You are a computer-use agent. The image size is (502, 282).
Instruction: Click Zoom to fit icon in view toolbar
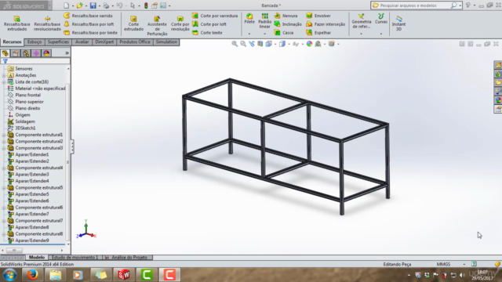coord(235,44)
